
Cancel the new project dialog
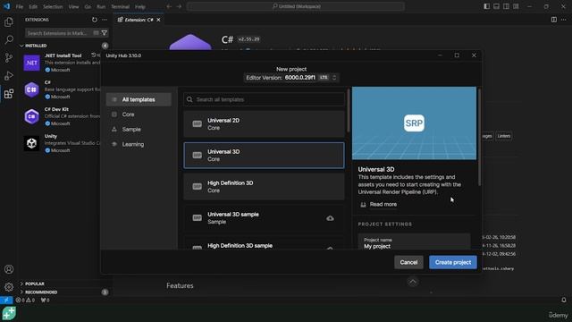[x=408, y=262]
